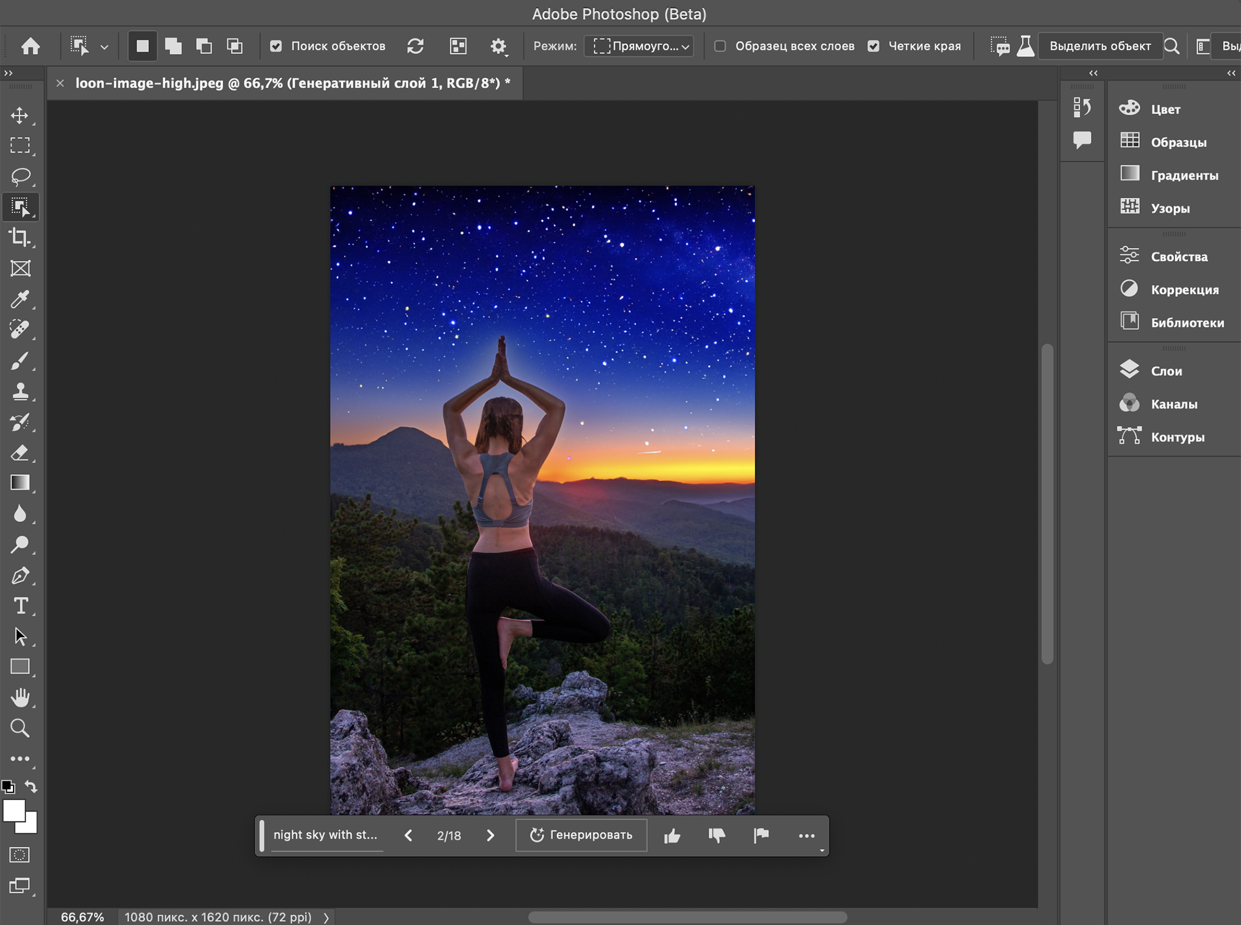
Task: Show the previous generated variation
Action: 408,835
